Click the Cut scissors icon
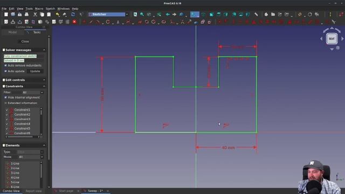Viewport: 345px width, 194px height. pos(35,15)
